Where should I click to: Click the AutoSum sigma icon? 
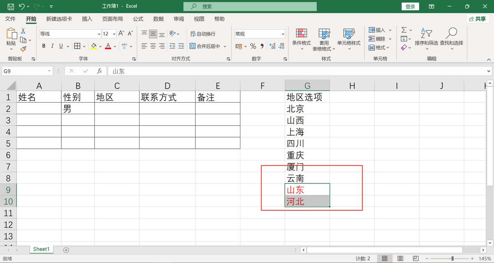404,30
